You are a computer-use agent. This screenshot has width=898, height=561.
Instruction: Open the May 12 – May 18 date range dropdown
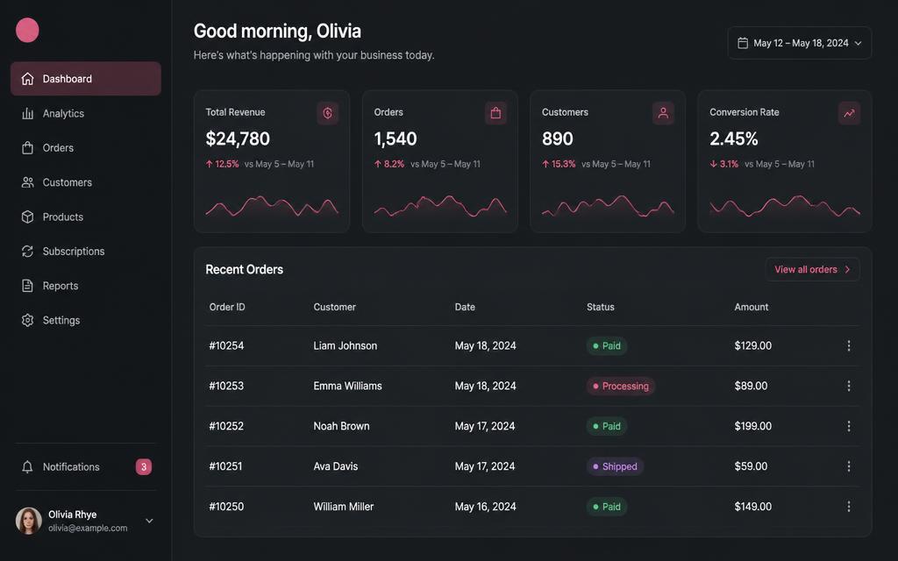click(800, 43)
